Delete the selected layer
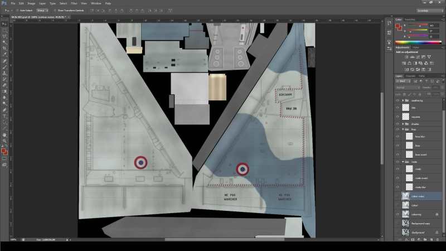Screen dimensions: 446x251 pyautogui.click(x=438, y=240)
